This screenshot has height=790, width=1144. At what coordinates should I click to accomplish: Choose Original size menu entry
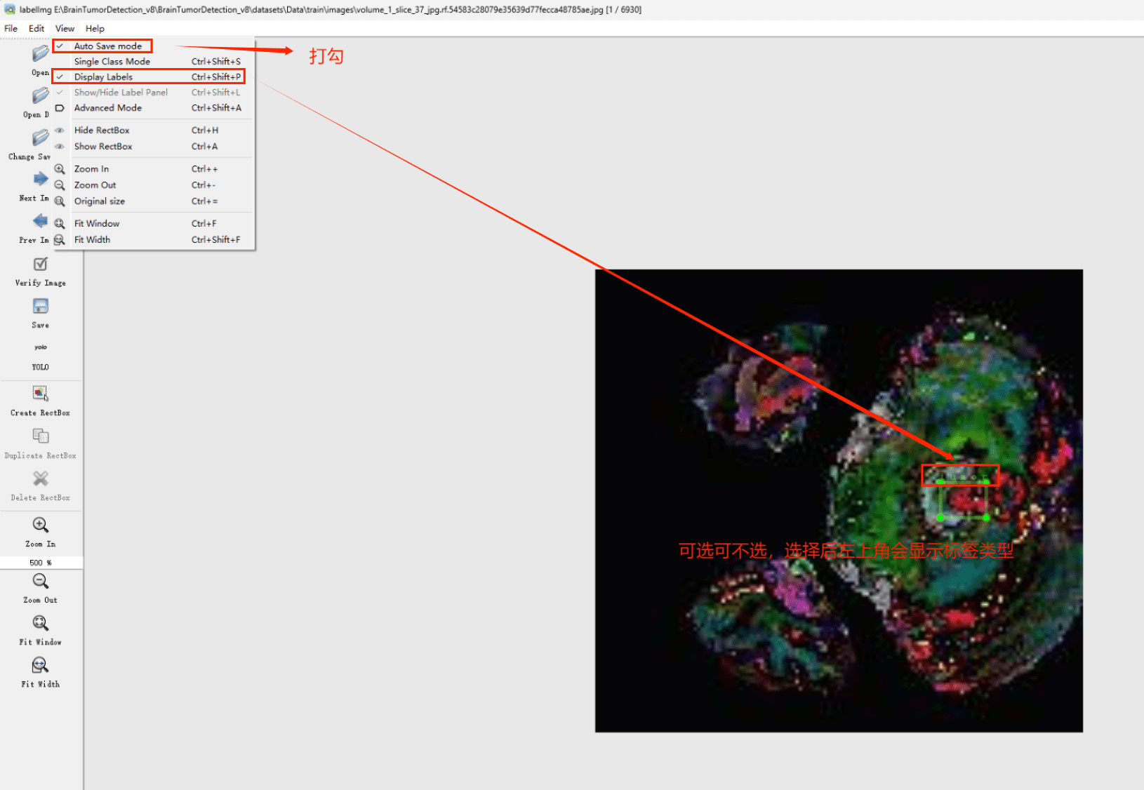click(99, 201)
